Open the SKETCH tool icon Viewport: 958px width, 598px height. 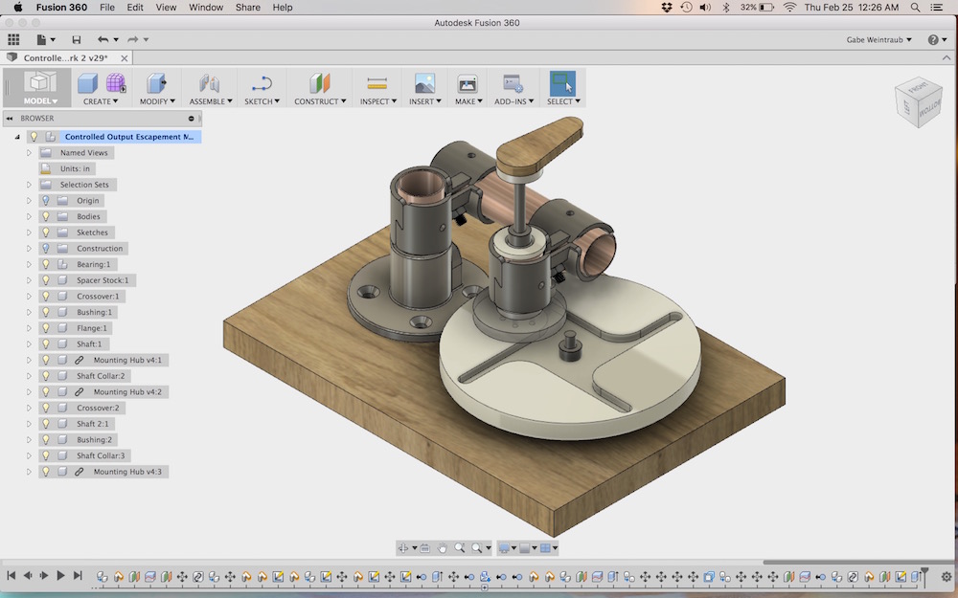tap(262, 83)
